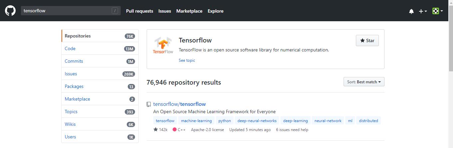The height and width of the screenshot is (148, 453).
Task: Open the 6 issues need help link
Action: [x=292, y=130]
